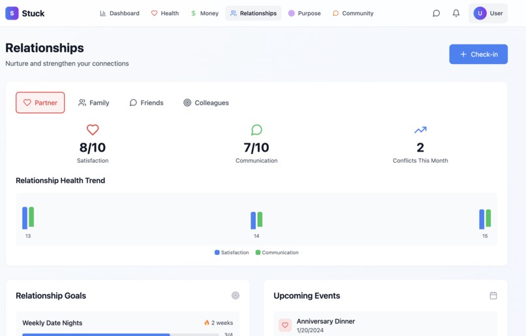Click the Relationship Goals heading
The height and width of the screenshot is (336, 526).
pos(51,295)
